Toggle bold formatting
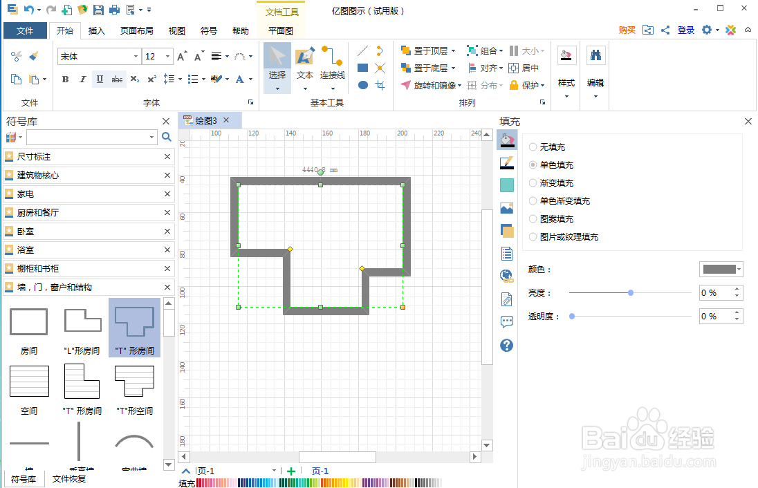Viewport: 758px width, 488px height. [x=65, y=79]
